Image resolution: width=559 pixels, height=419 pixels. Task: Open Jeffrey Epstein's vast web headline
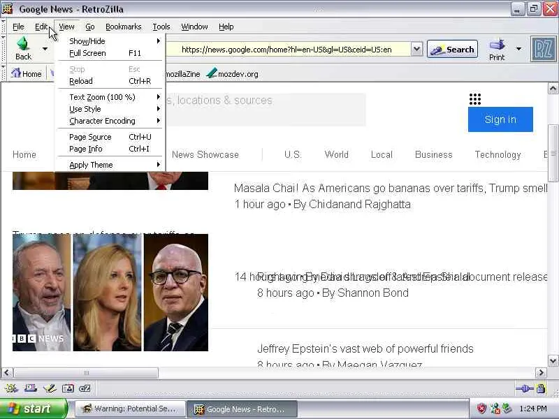pos(365,348)
